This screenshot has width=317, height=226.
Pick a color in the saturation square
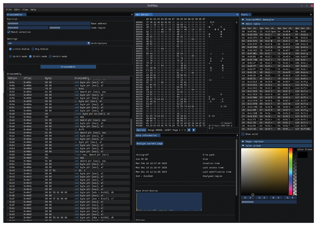[265, 172]
